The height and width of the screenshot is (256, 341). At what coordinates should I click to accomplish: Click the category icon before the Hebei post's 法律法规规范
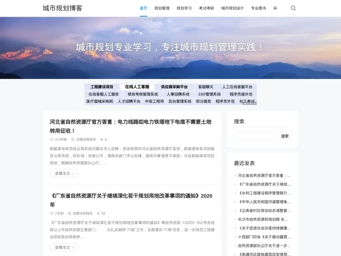(x=73, y=139)
